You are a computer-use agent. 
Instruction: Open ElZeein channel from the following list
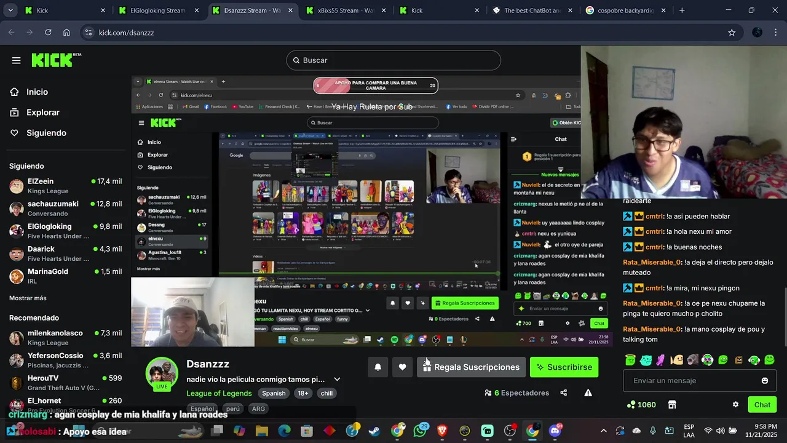65,186
